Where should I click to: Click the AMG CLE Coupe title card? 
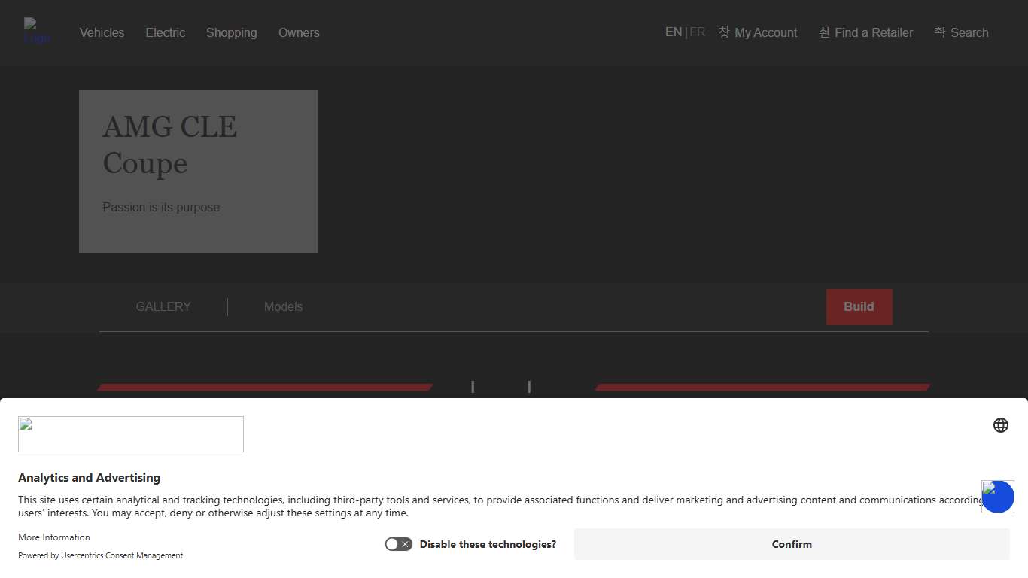pos(198,172)
